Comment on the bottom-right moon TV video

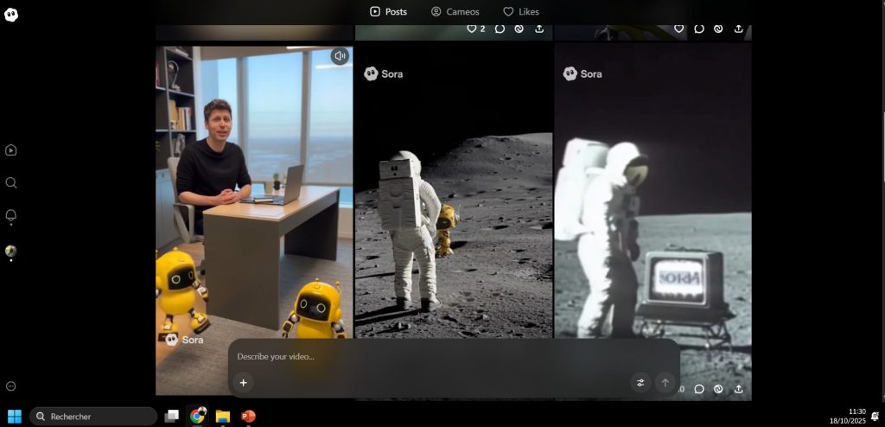(699, 389)
